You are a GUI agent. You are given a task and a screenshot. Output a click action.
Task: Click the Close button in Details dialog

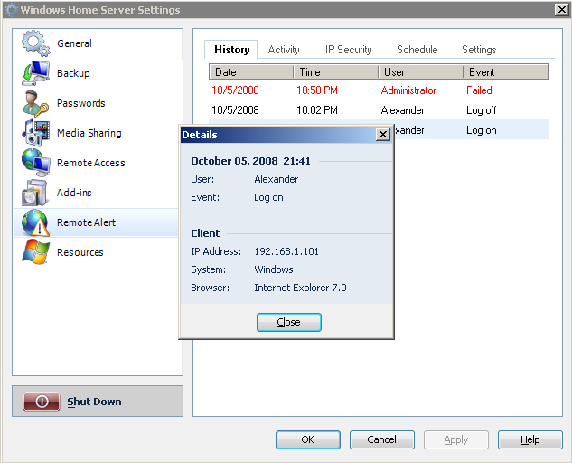(x=288, y=322)
